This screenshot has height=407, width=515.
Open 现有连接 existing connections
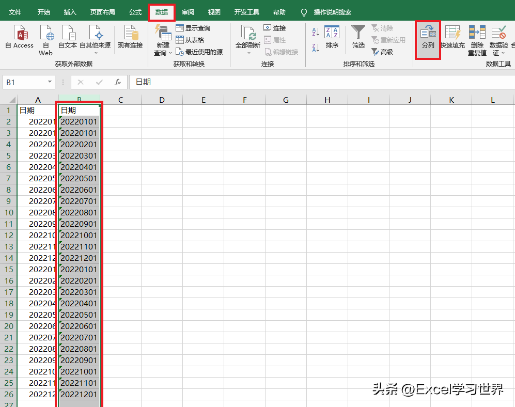pos(130,37)
